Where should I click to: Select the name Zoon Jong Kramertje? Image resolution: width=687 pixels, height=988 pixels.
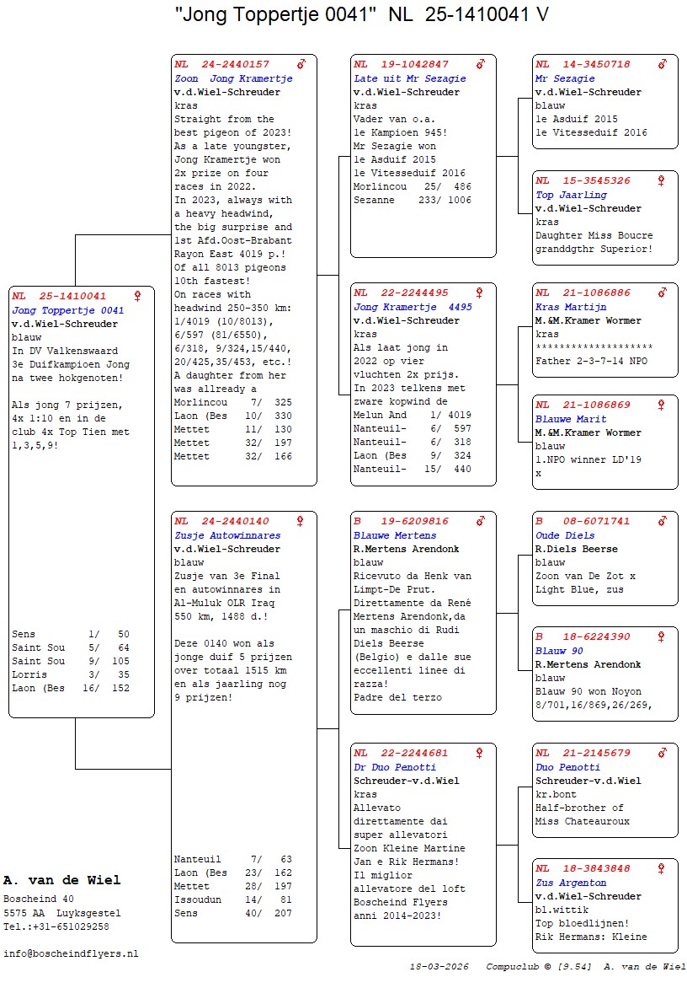(233, 78)
